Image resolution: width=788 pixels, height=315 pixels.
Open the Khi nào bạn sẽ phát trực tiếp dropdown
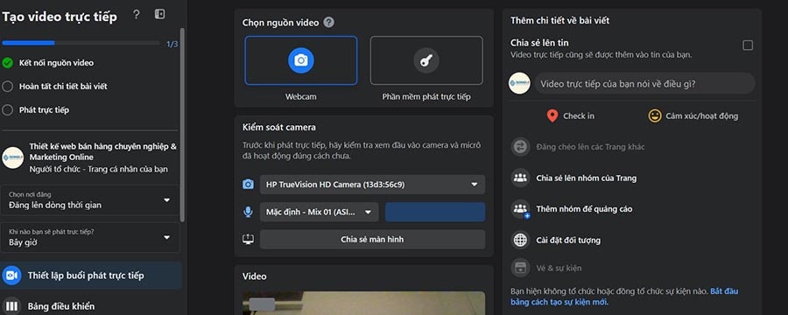(x=90, y=237)
